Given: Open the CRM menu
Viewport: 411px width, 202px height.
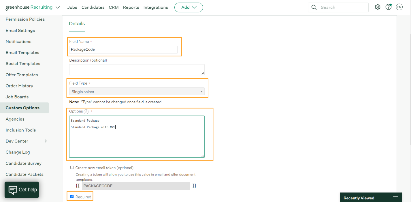Looking at the screenshot, I should pyautogui.click(x=114, y=7).
